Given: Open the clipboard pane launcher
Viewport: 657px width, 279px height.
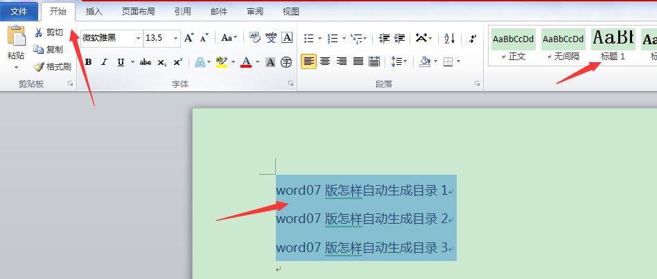Looking at the screenshot, I should (70, 84).
